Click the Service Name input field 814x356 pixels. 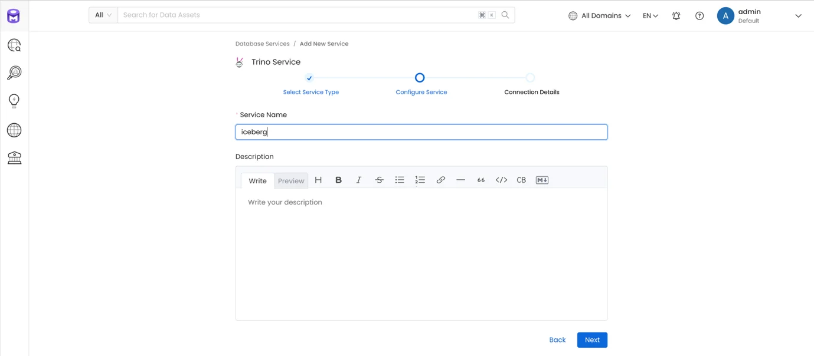421,132
